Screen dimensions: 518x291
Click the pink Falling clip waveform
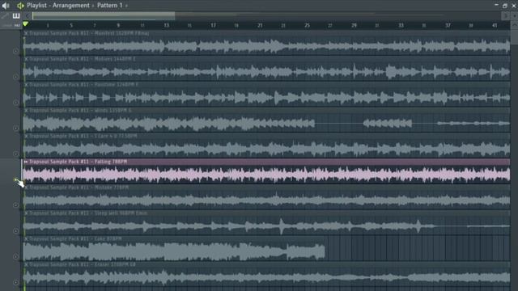[x=266, y=175]
